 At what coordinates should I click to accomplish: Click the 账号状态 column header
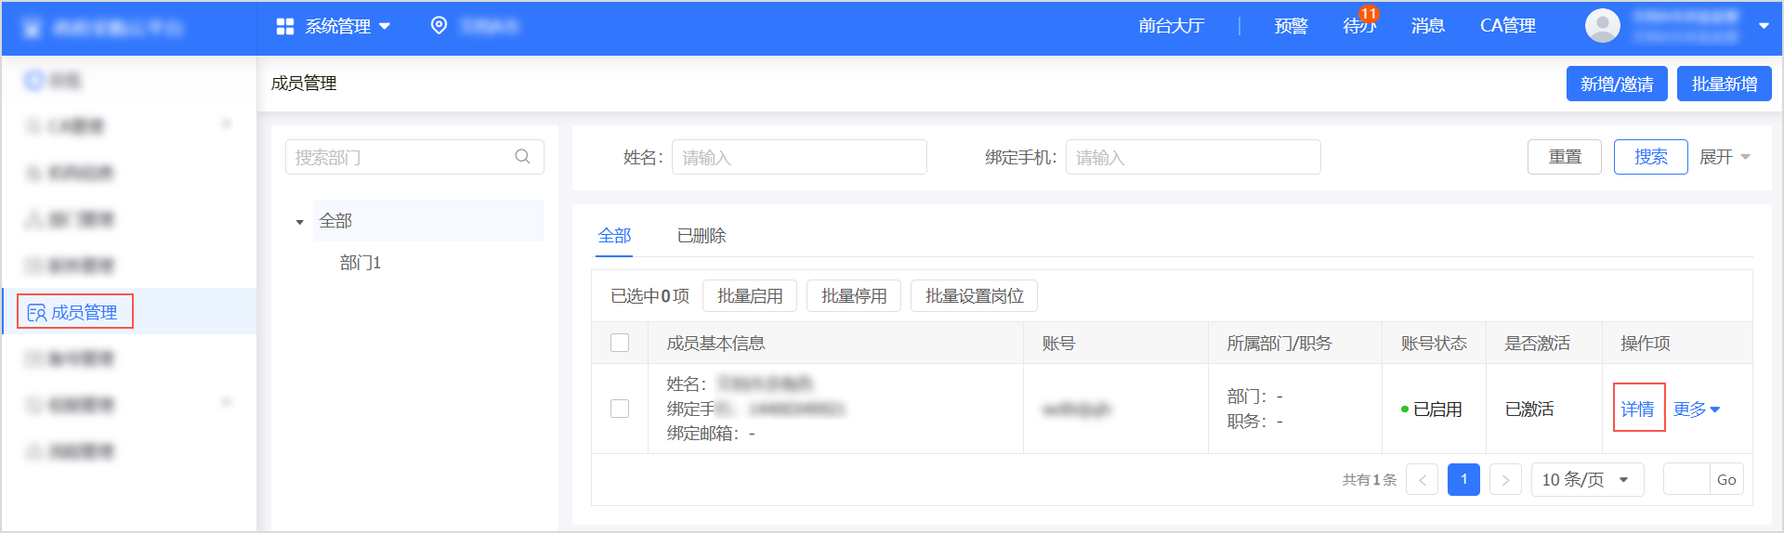click(x=1434, y=343)
